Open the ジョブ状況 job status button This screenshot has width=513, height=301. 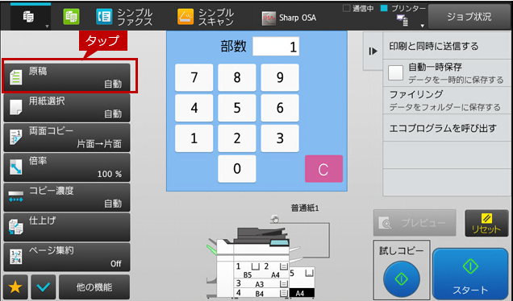pyautogui.click(x=469, y=17)
